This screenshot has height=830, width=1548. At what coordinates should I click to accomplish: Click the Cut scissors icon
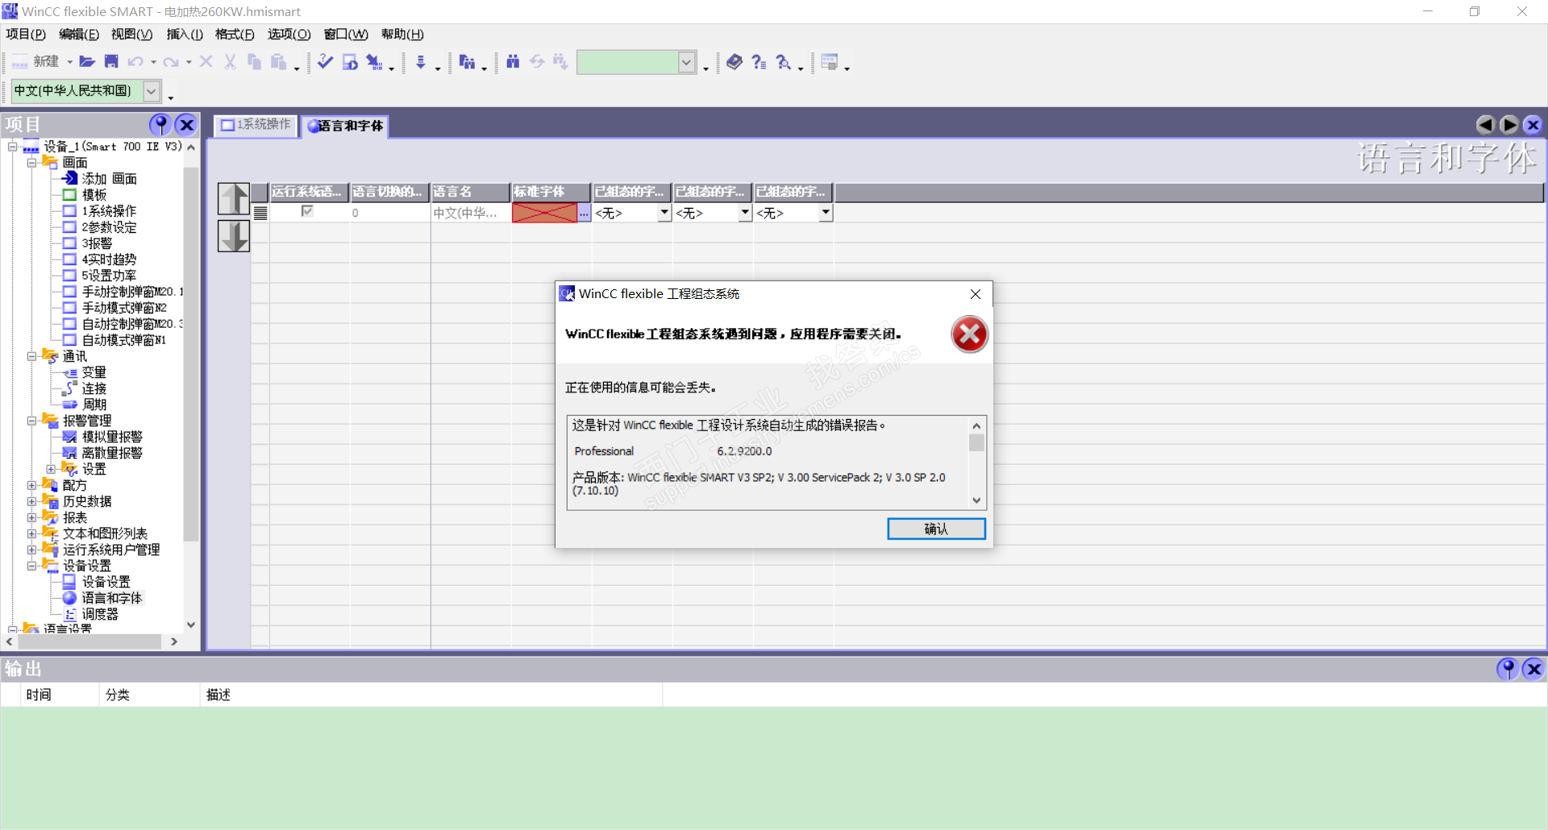[231, 62]
